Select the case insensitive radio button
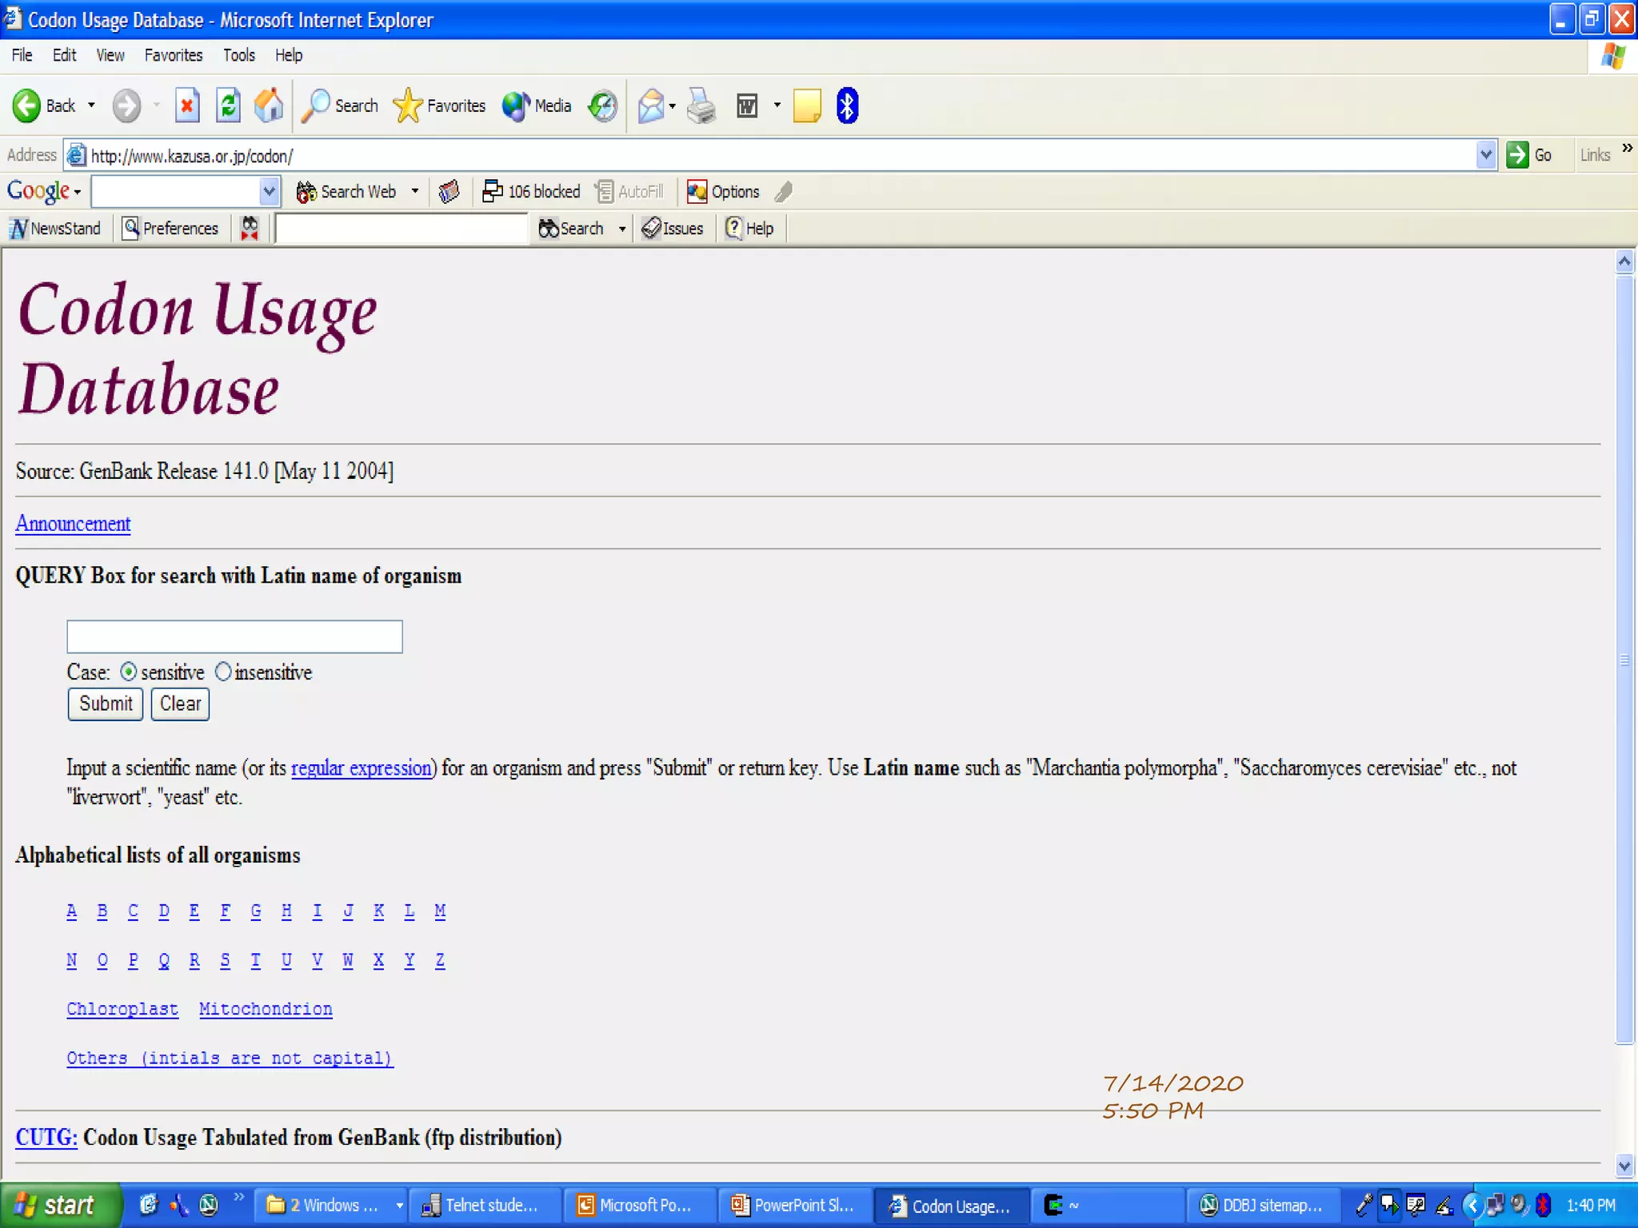The image size is (1638, 1228). (223, 672)
